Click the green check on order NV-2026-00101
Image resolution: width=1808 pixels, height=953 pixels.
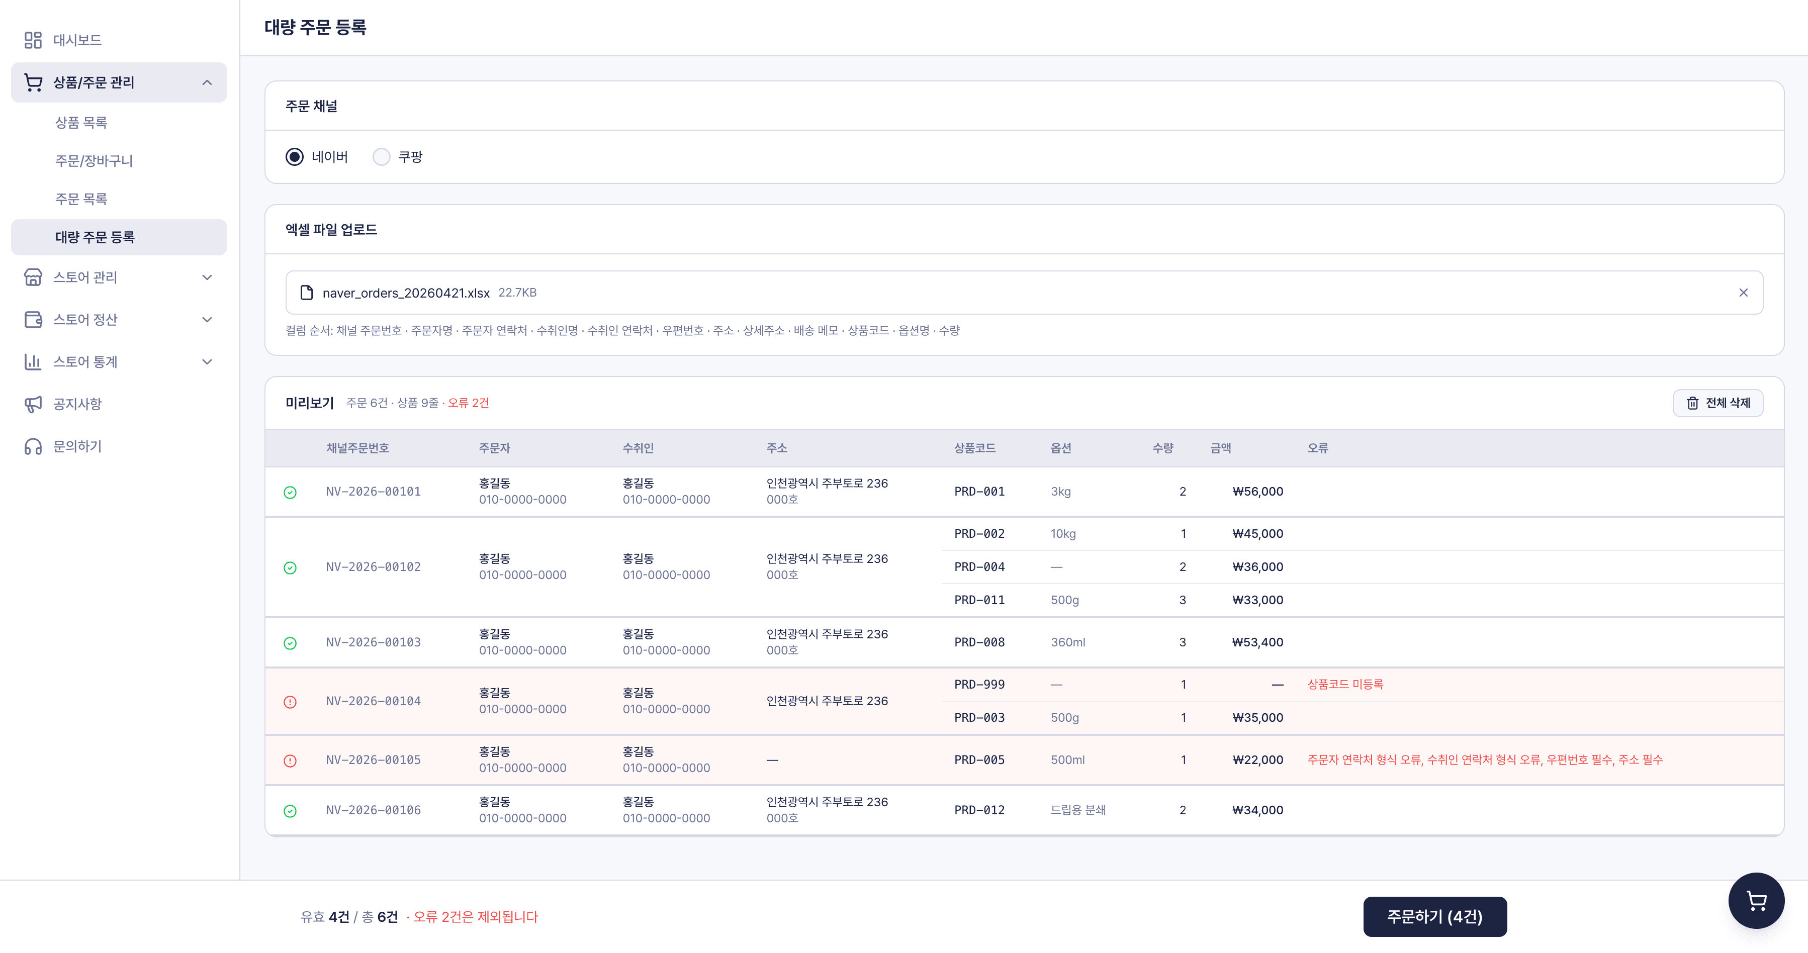290,493
